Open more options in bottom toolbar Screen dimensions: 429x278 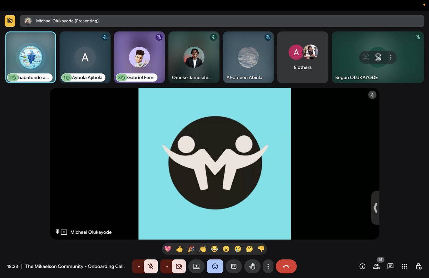268,266
